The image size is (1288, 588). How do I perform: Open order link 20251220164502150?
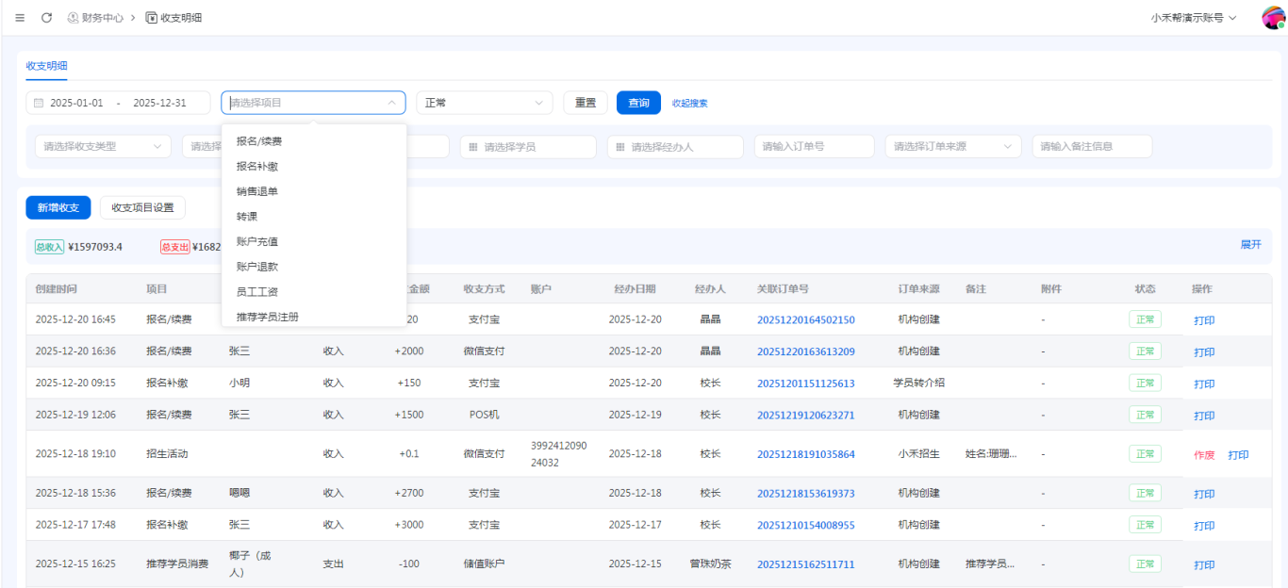805,320
